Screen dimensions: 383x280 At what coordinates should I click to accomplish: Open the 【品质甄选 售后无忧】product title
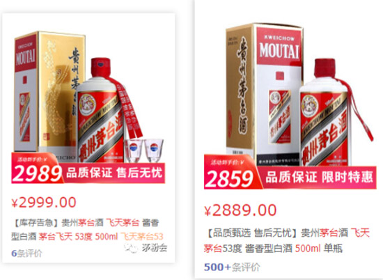click(x=287, y=240)
